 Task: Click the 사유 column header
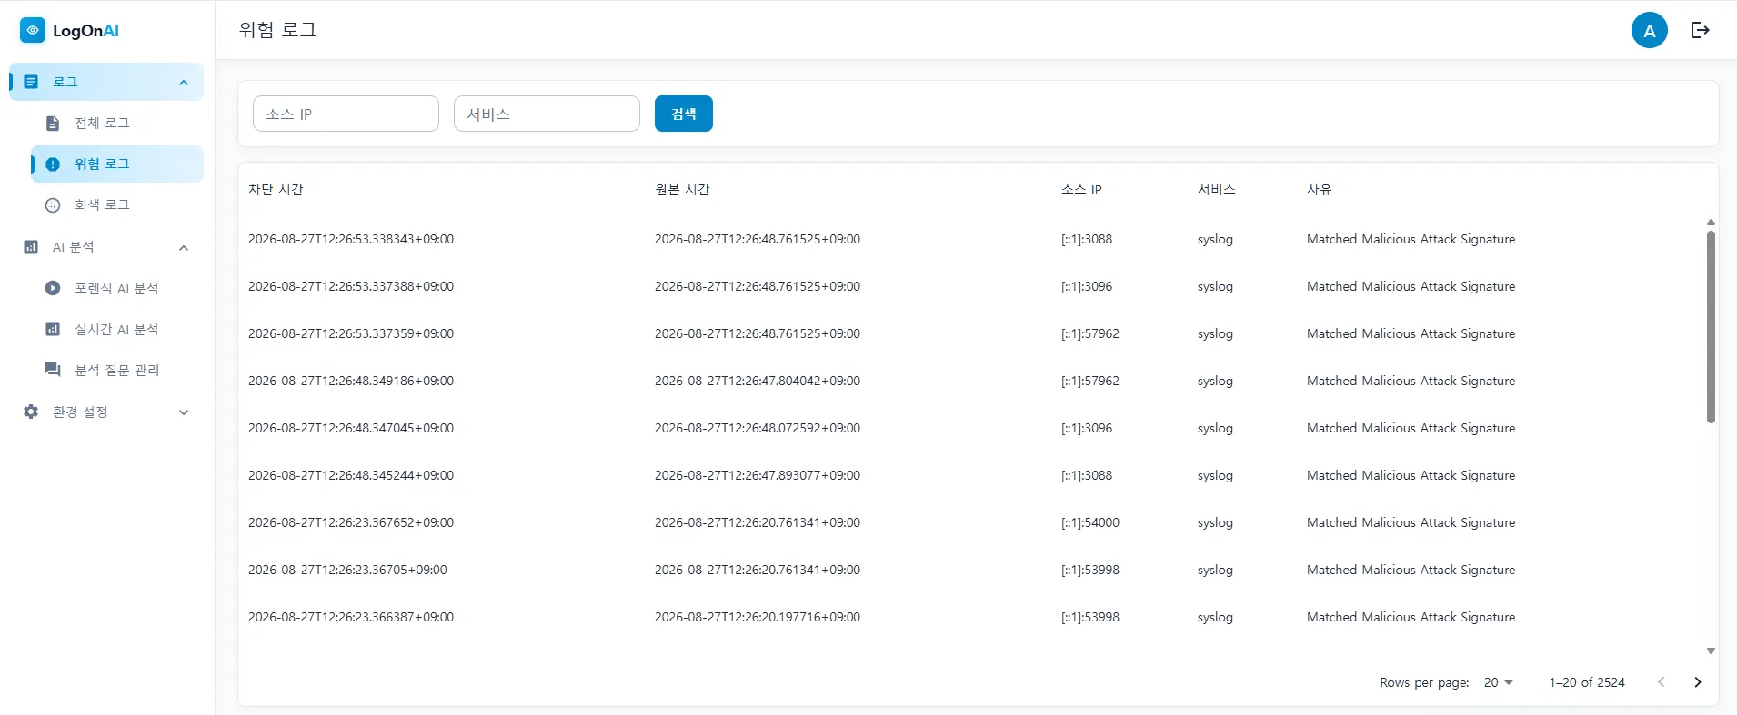[x=1319, y=189]
